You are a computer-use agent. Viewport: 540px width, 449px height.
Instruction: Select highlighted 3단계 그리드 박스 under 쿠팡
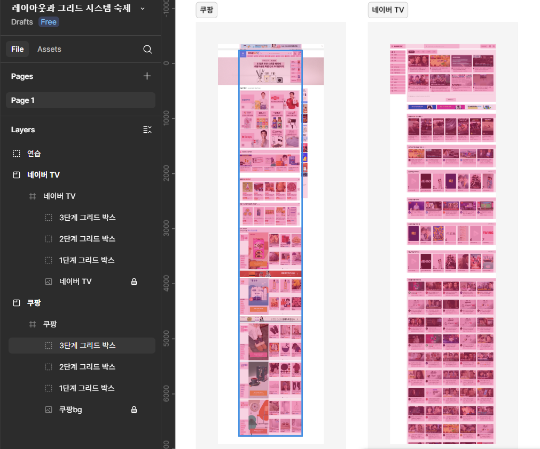(82, 346)
